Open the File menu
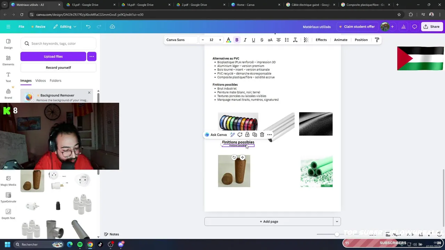Viewport: 445px width, 250px height. pyautogui.click(x=21, y=27)
